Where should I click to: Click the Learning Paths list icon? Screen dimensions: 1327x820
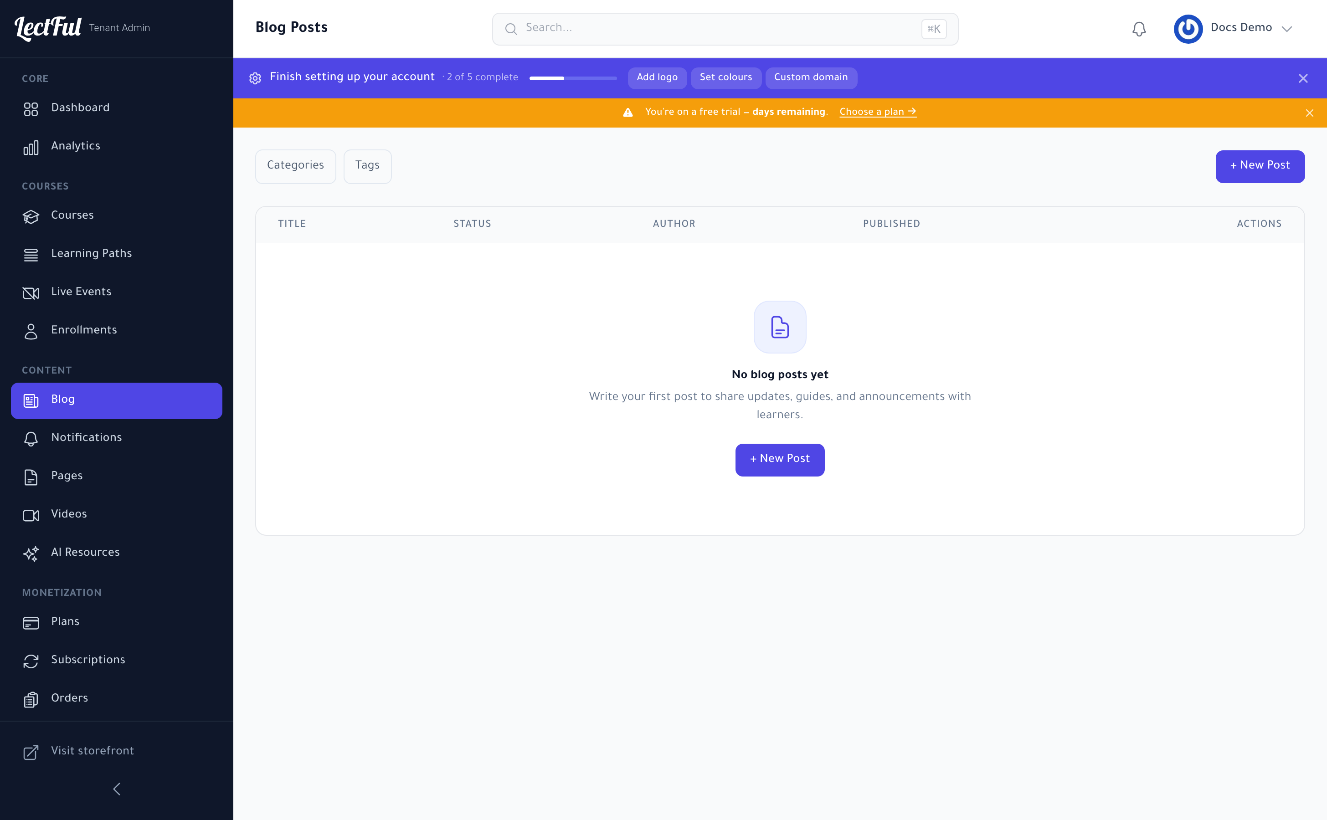coord(31,255)
